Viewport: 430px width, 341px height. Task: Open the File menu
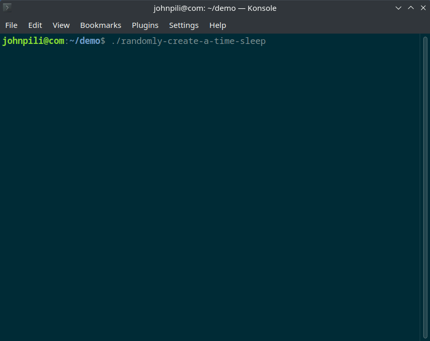[11, 25]
